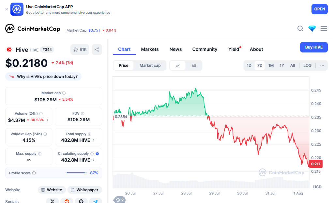Screen dimensions: 333x203
Task: Expand the Total supply details arrow
Action: 94,140
